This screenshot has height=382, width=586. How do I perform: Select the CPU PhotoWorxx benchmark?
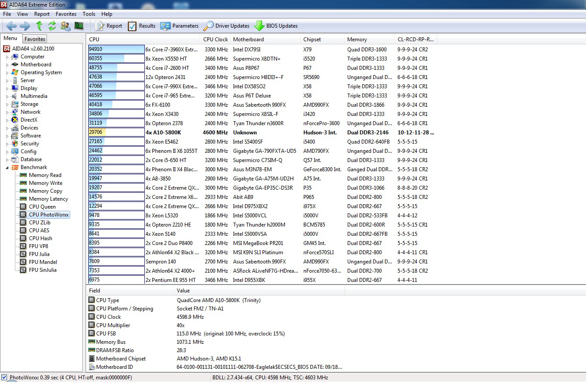[x=49, y=215]
